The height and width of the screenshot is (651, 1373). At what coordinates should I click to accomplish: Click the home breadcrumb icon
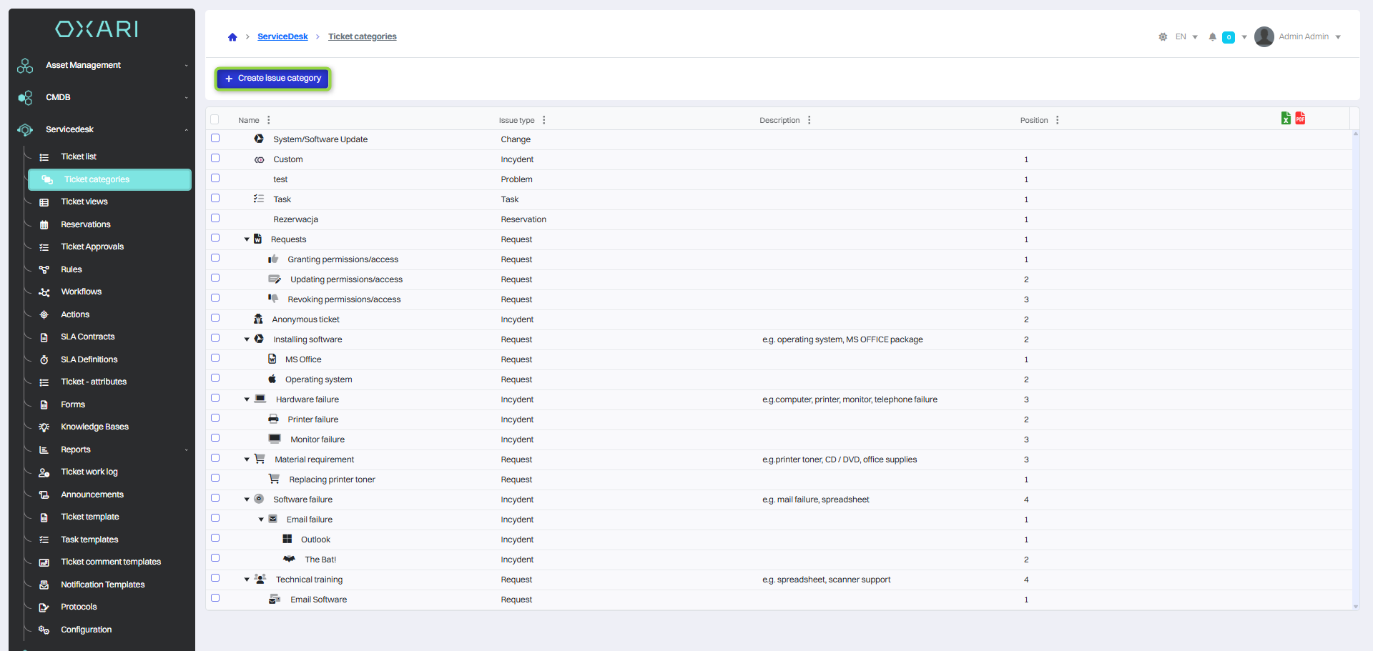pyautogui.click(x=232, y=37)
